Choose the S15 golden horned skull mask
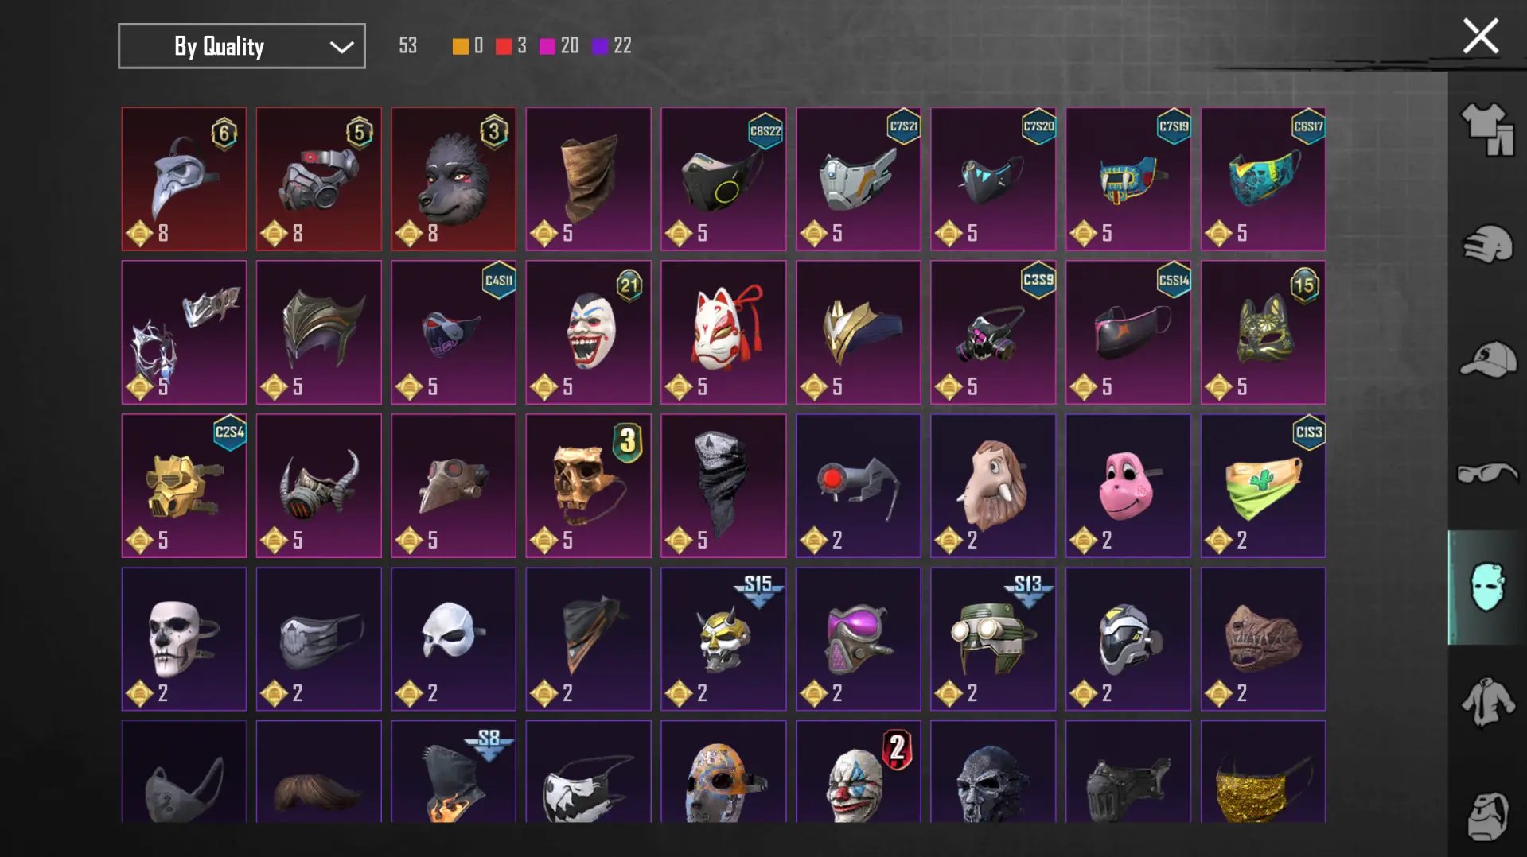The image size is (1527, 857). click(723, 639)
